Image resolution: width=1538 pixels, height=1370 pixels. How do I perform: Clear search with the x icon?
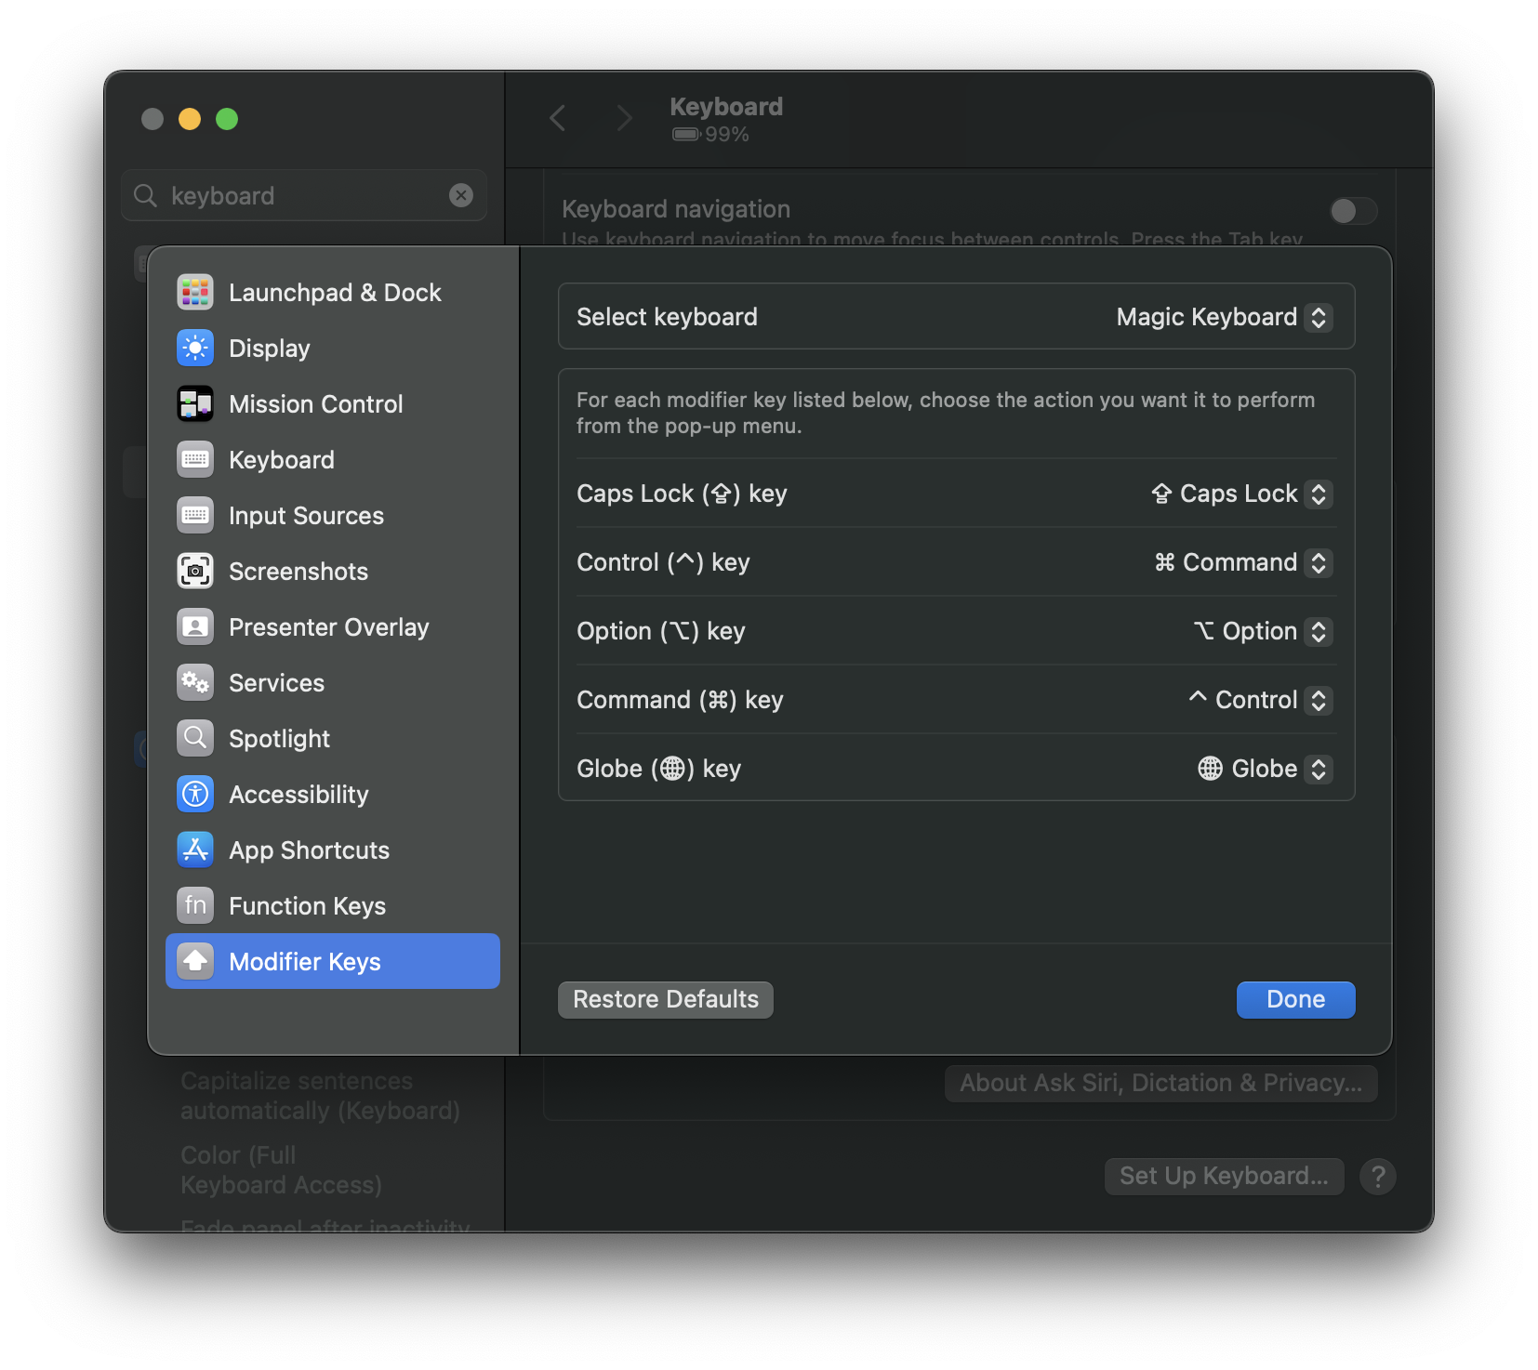pos(461,195)
